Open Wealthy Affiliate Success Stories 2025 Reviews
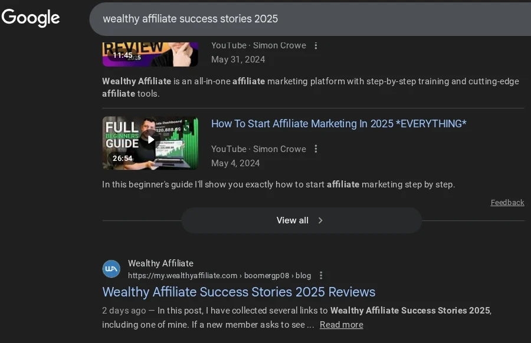This screenshot has height=343, width=531. coord(238,292)
